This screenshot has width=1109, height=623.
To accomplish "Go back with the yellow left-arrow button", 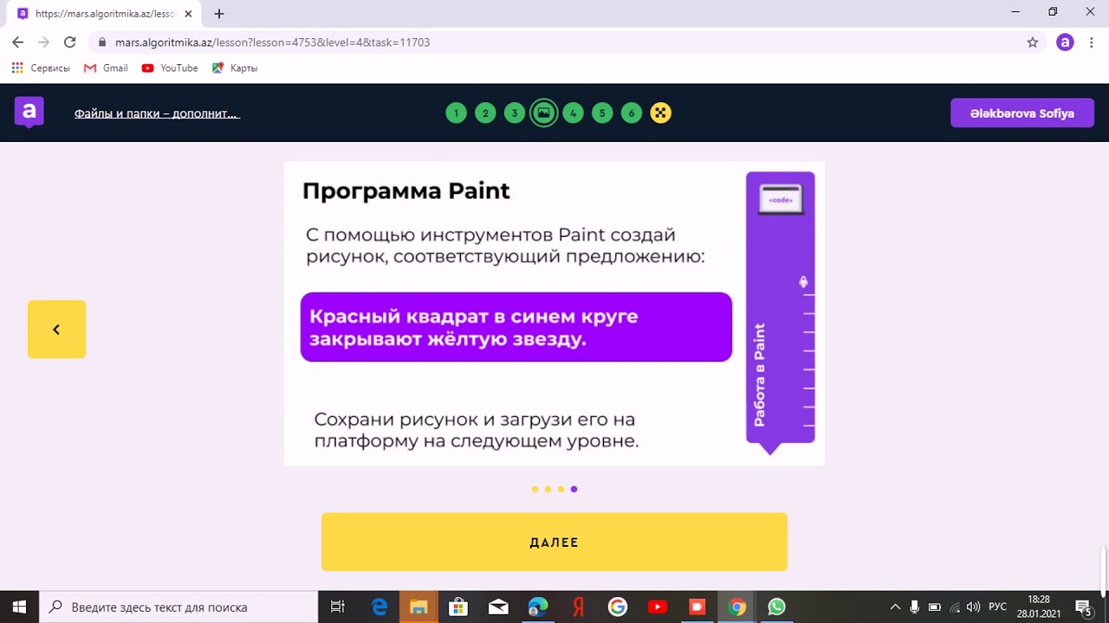I will 56,329.
